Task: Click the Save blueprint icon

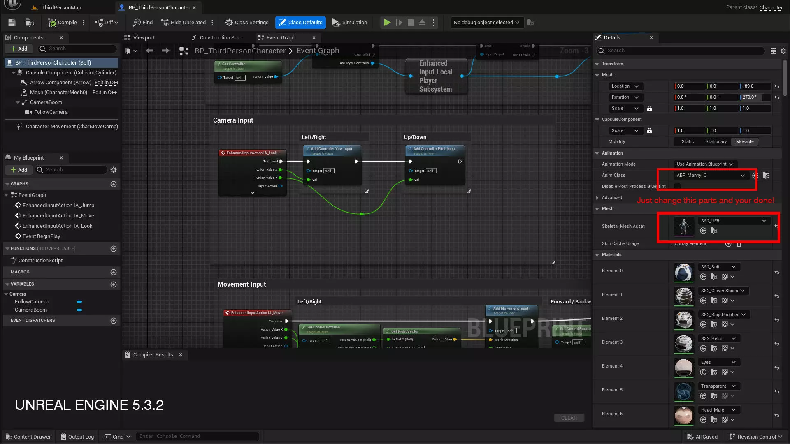Action: click(12, 23)
